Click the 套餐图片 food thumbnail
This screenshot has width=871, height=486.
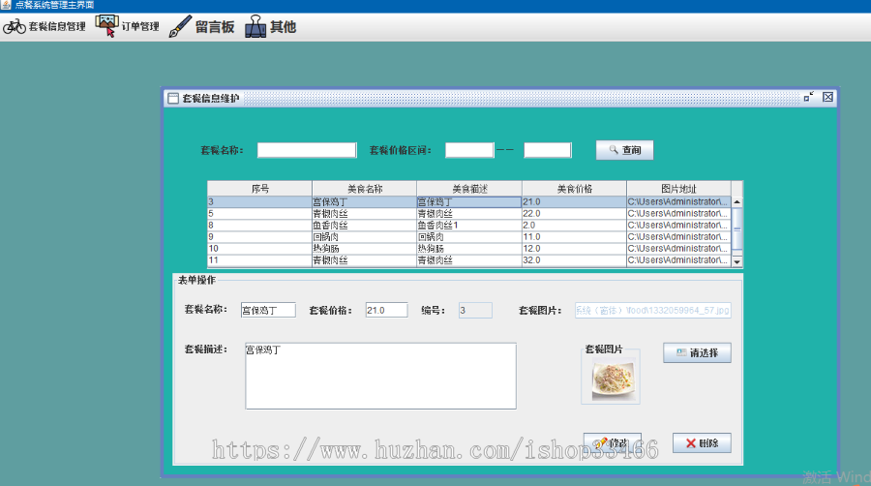(610, 379)
